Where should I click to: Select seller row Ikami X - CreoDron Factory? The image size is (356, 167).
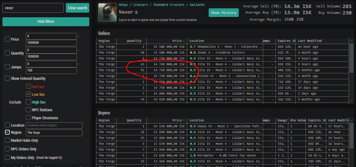[222, 53]
